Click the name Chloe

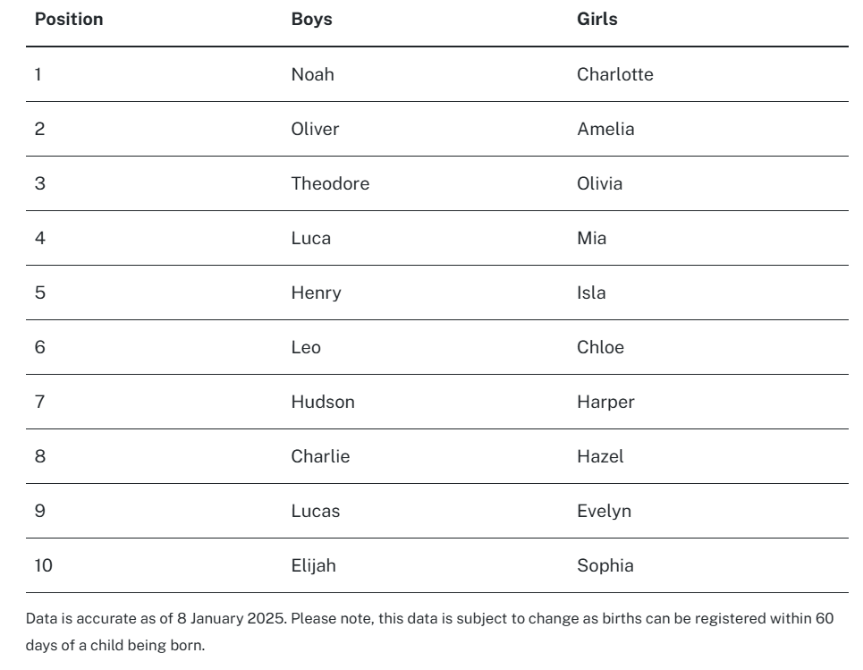click(600, 347)
